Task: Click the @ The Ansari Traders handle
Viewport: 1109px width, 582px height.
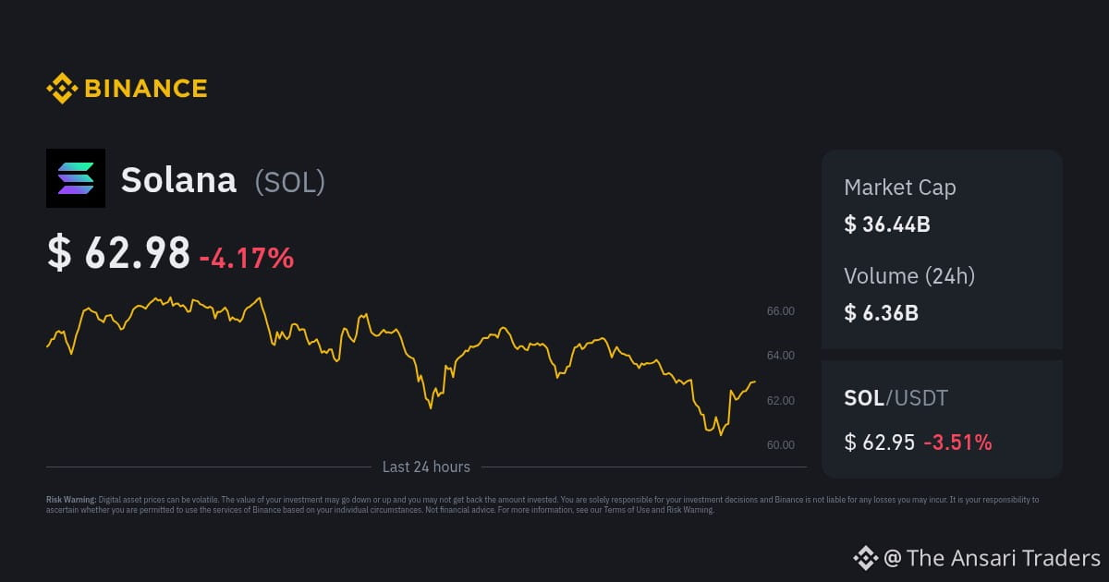Action: [993, 558]
